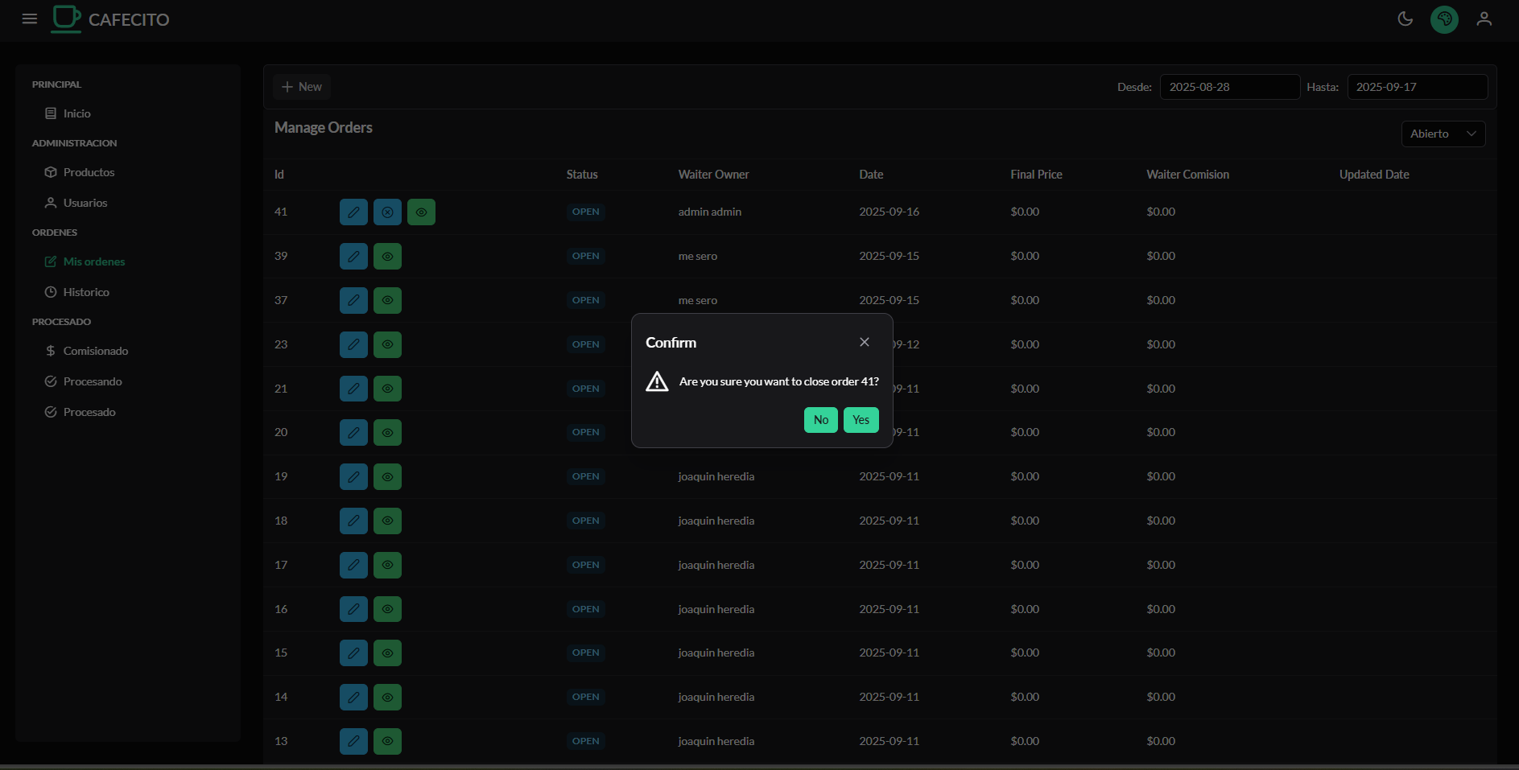Click the edit pencil for order 41
The height and width of the screenshot is (770, 1519).
(x=353, y=212)
